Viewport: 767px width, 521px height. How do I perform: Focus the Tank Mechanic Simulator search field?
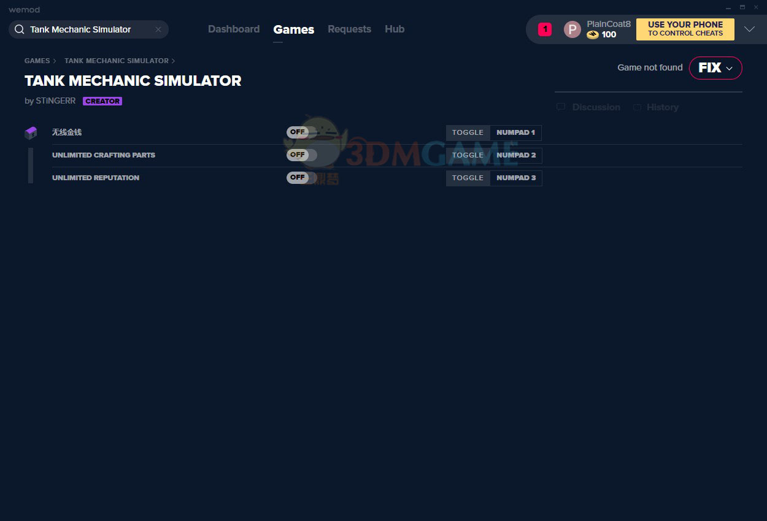[x=86, y=29]
